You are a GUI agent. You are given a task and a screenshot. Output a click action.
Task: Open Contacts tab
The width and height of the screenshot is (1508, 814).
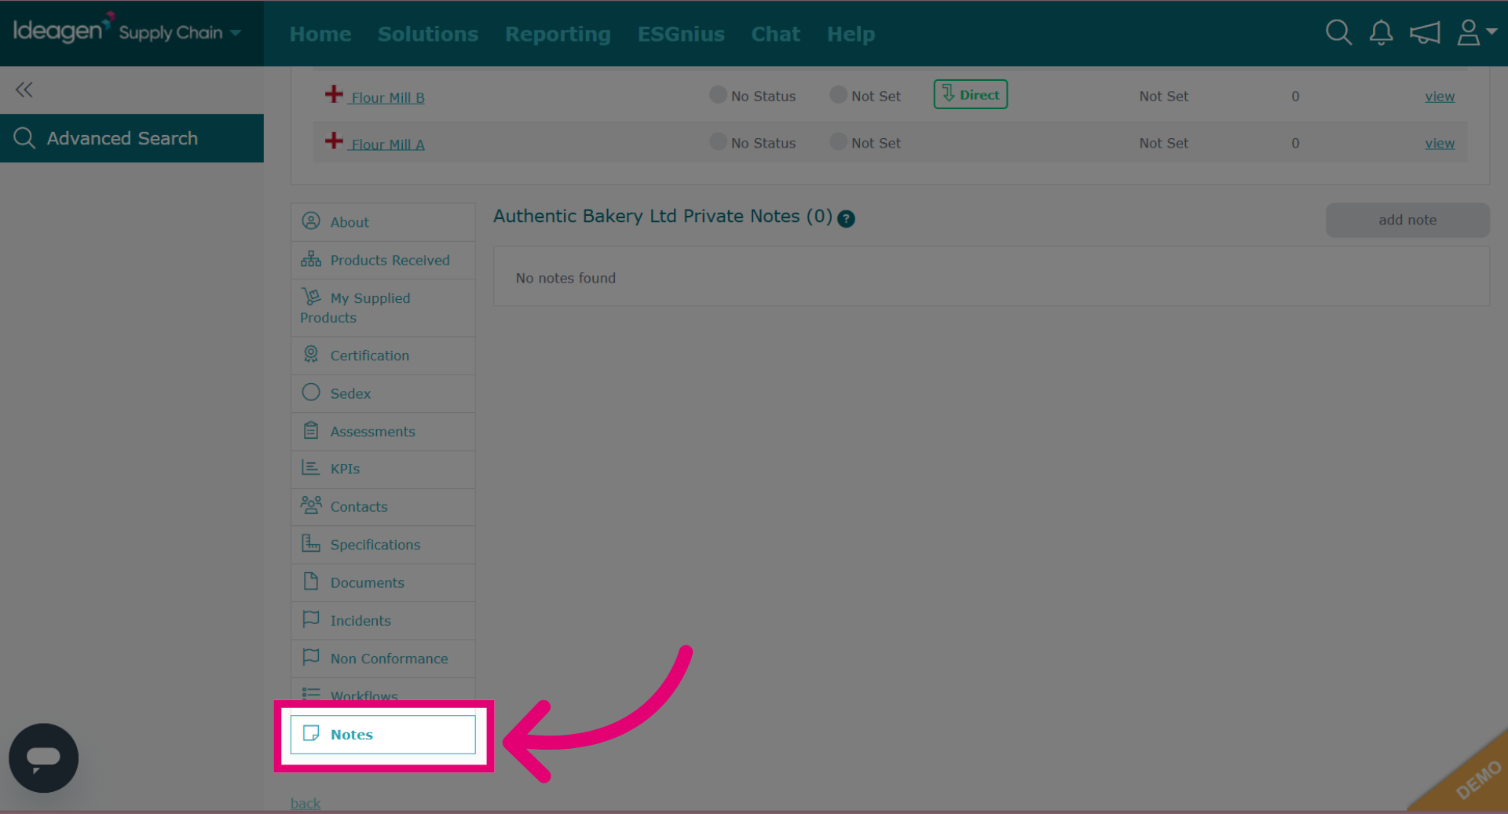point(383,507)
